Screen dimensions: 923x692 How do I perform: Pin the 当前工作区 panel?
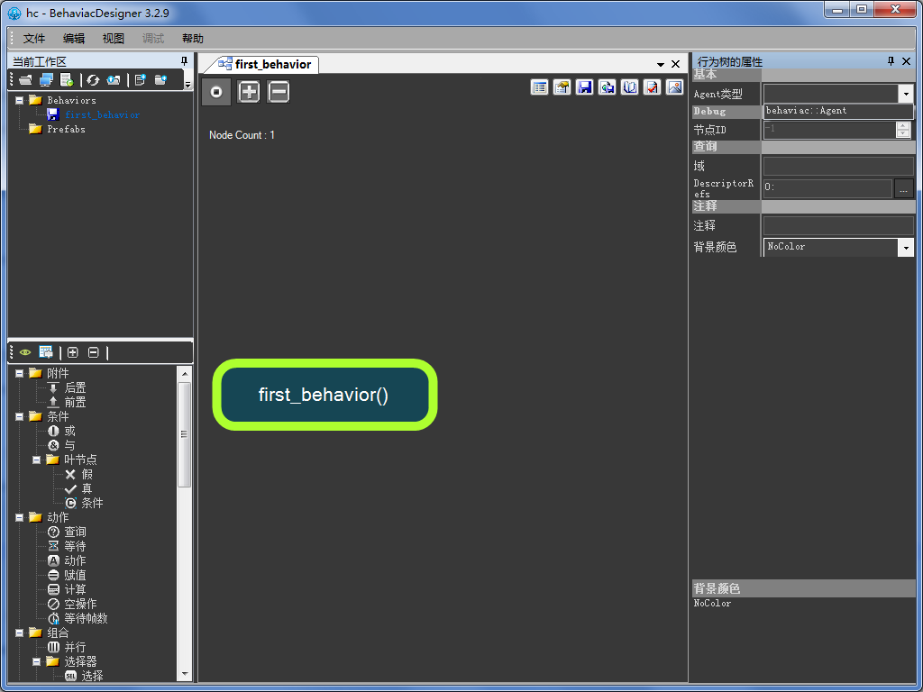point(184,61)
